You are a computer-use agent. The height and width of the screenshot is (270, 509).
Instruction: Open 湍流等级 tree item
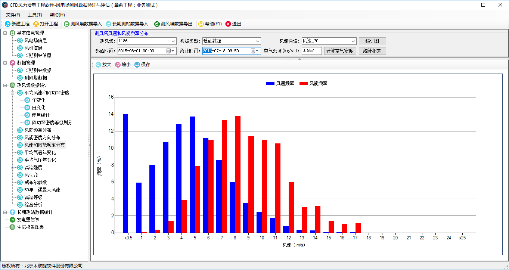click(33, 197)
